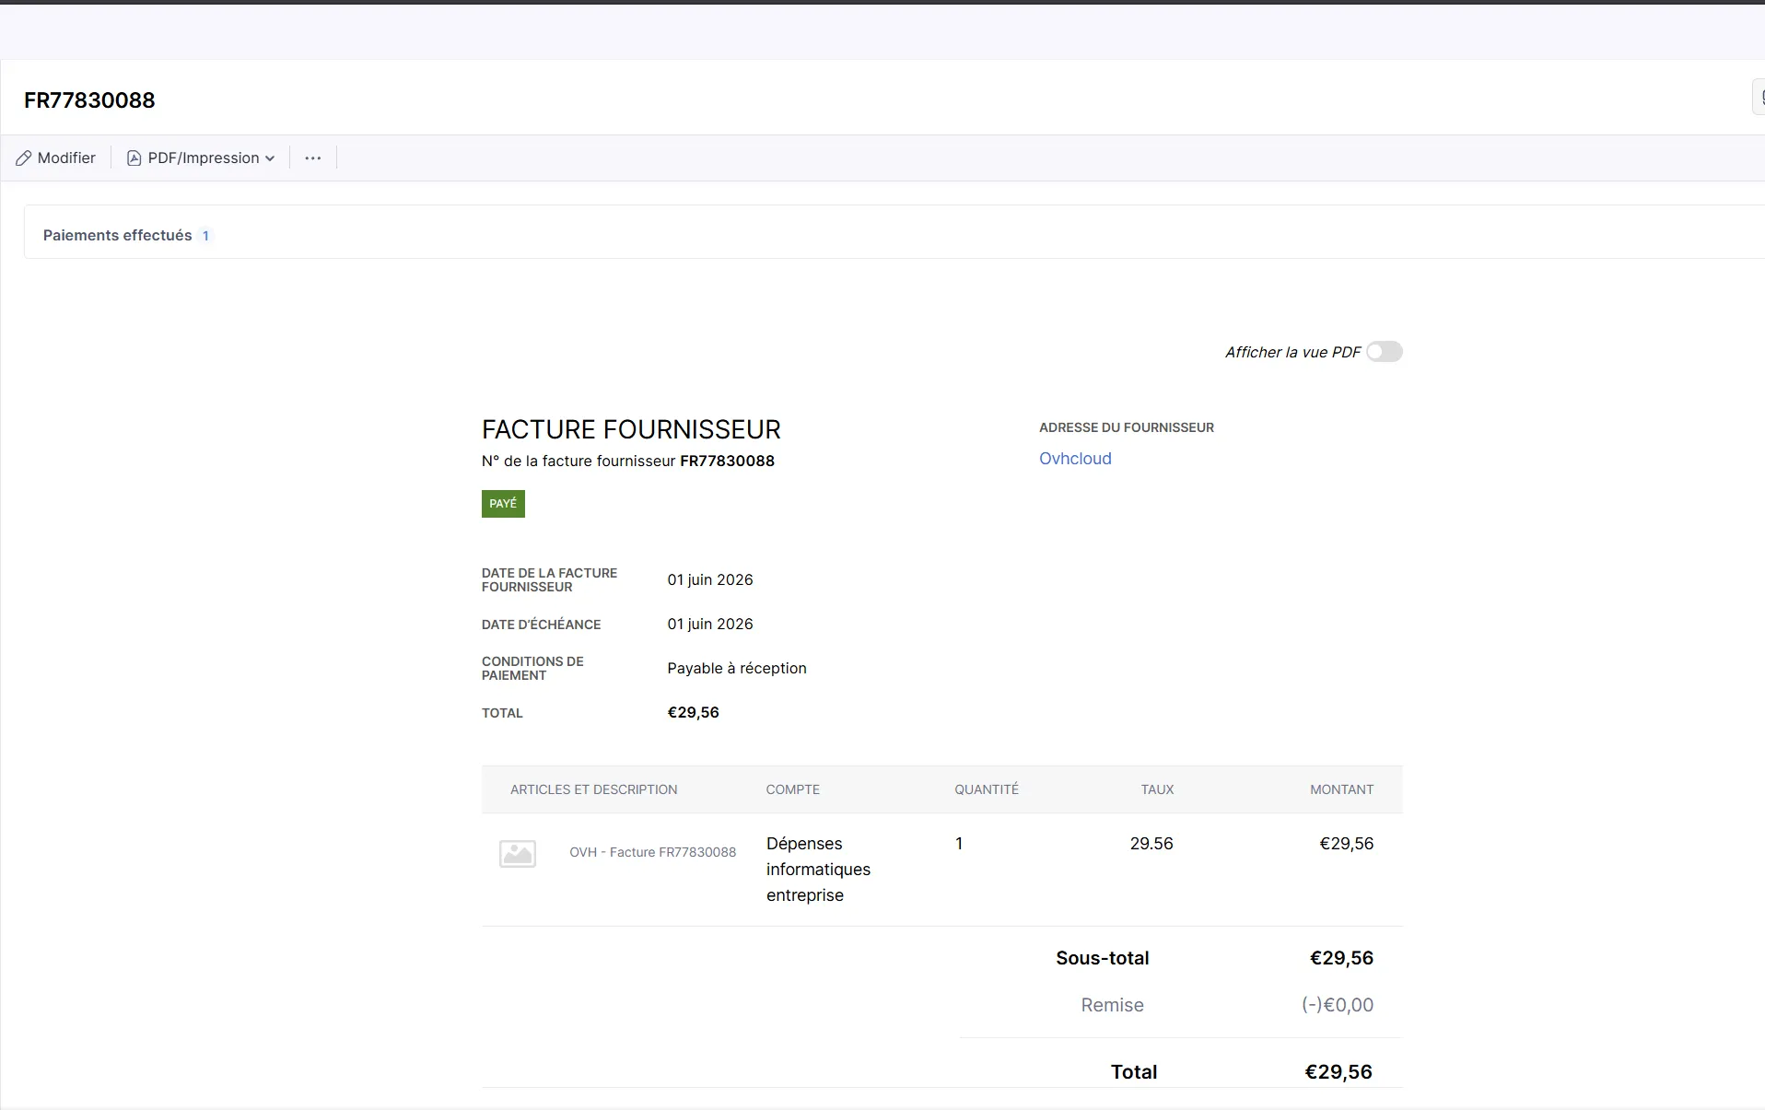
Task: Toggle the Afficher la vue PDF switch
Action: point(1384,352)
